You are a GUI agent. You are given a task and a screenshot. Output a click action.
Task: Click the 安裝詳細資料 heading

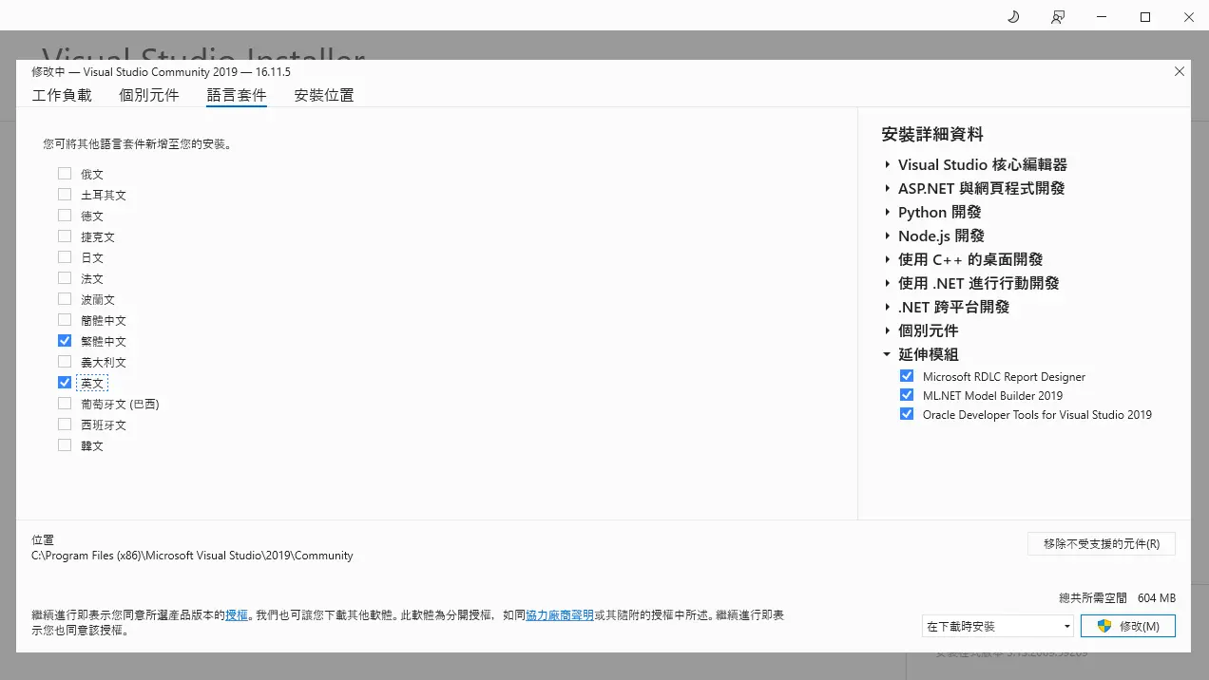coord(932,134)
